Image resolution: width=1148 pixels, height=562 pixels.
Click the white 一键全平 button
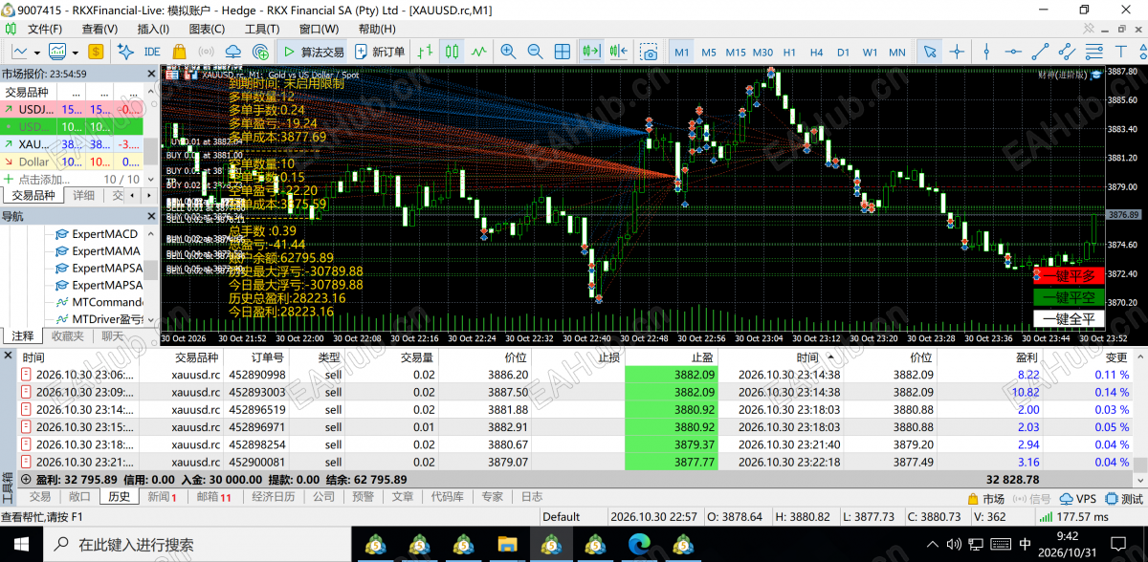pos(1068,319)
